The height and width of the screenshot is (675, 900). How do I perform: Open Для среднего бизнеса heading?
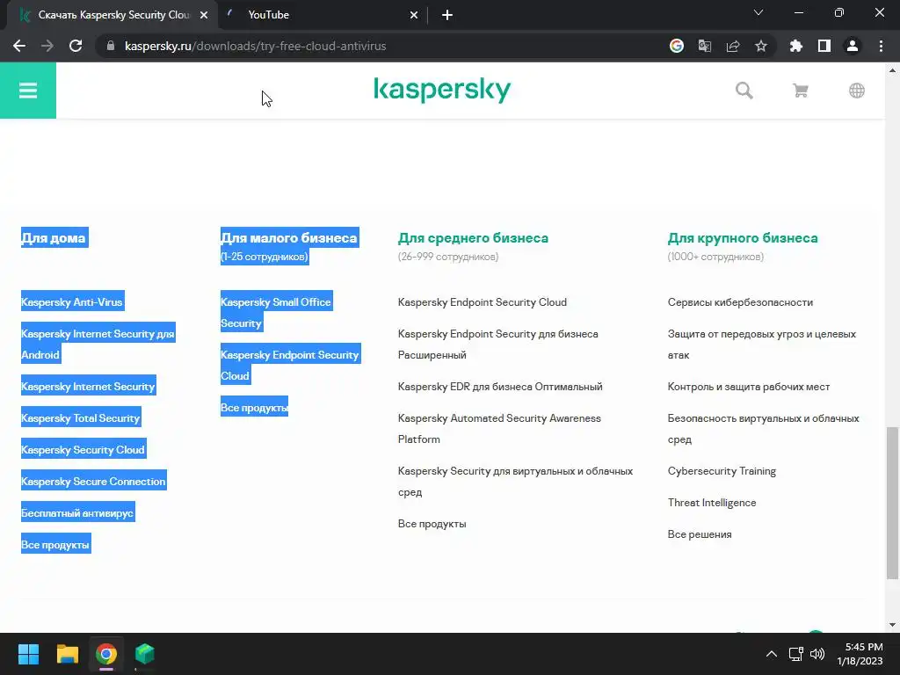(x=473, y=237)
